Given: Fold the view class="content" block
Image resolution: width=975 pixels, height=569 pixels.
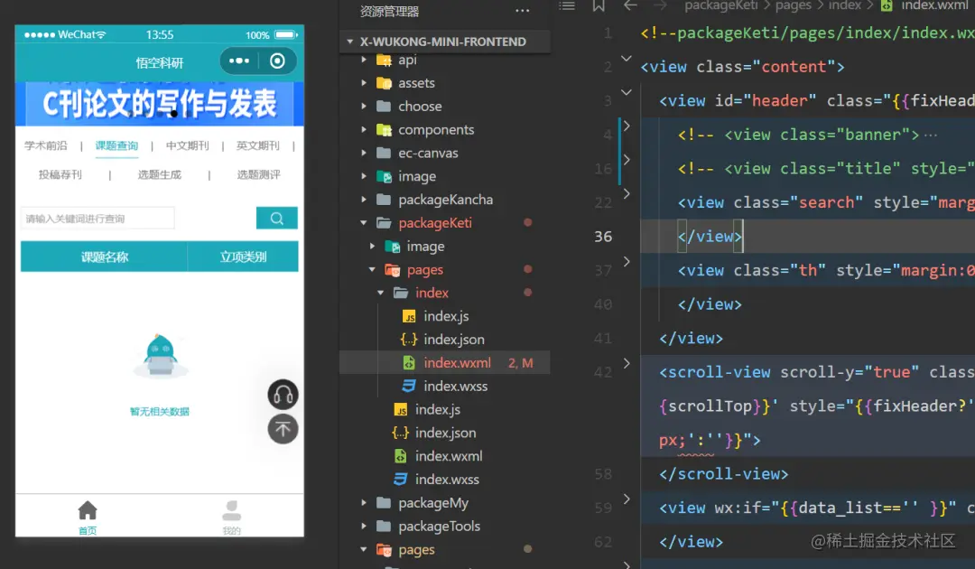Looking at the screenshot, I should [627, 59].
